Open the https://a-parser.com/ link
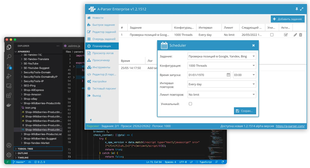This screenshot has height=168, width=310. (x=290, y=126)
